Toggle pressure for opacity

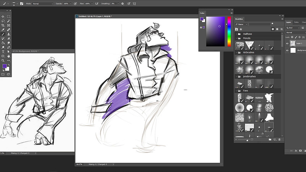coord(75,3)
